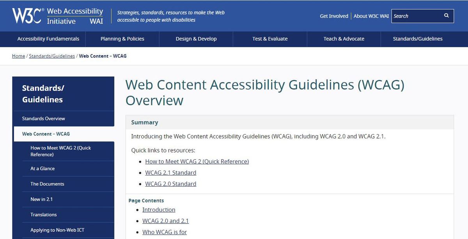The width and height of the screenshot is (468, 239).
Task: Open the WCAG 2.1 Standard link
Action: pyautogui.click(x=170, y=172)
